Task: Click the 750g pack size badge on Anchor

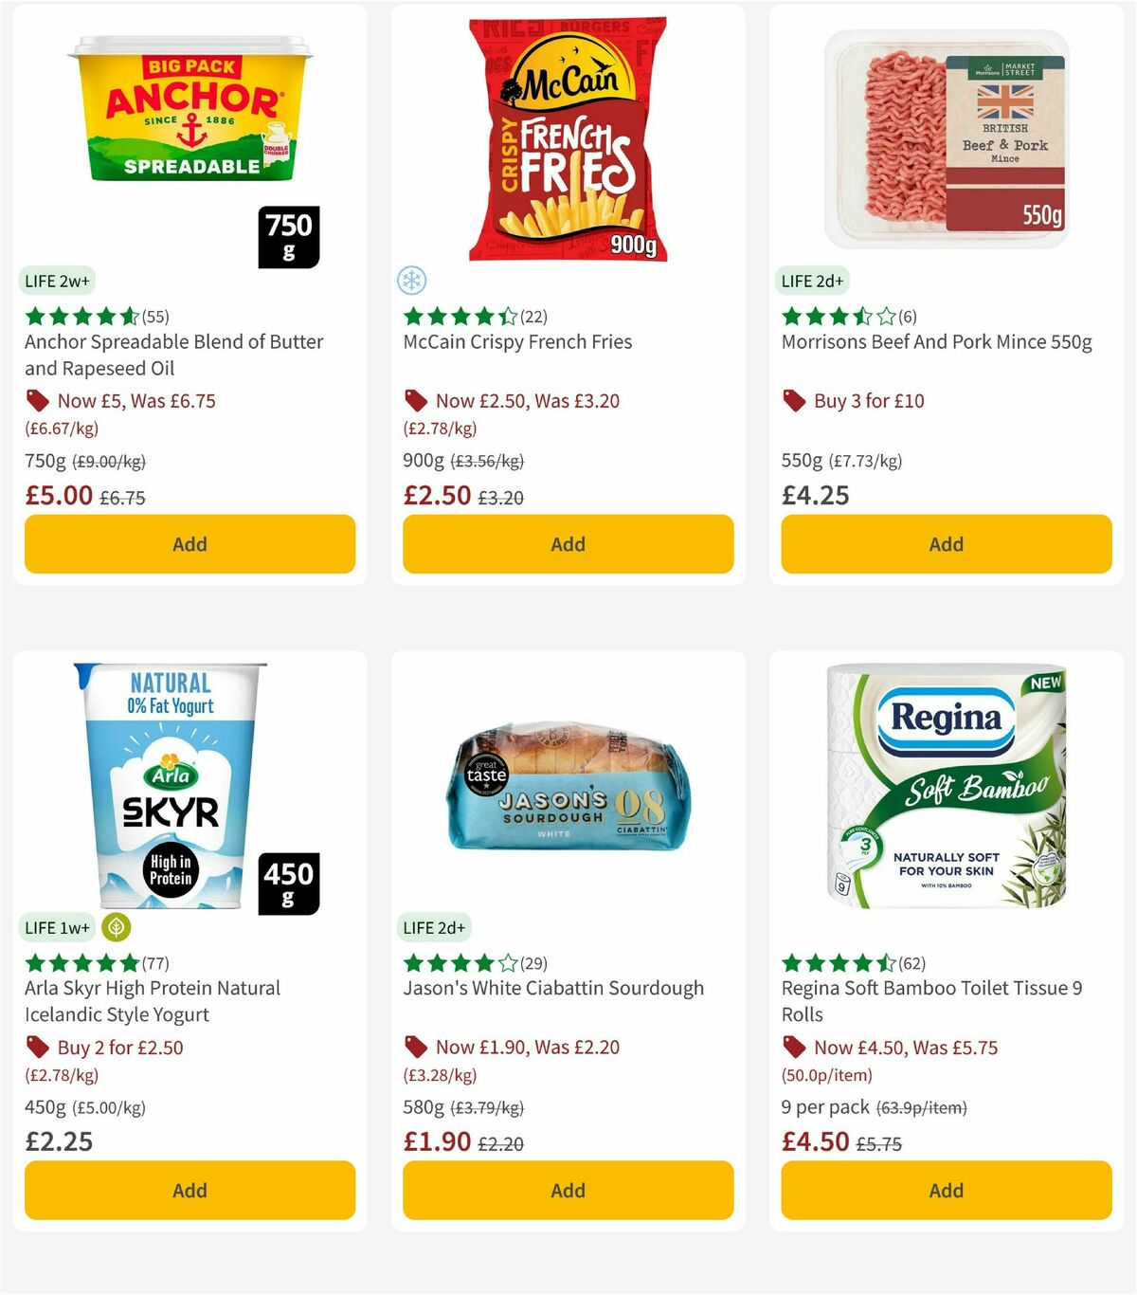Action: [x=287, y=237]
